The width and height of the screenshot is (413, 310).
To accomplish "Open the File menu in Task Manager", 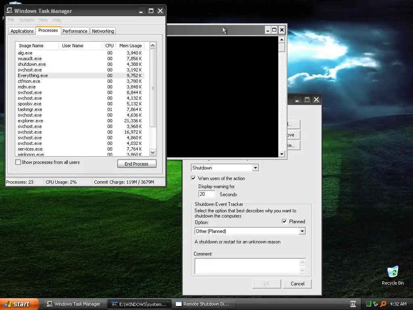I will click(11, 20).
